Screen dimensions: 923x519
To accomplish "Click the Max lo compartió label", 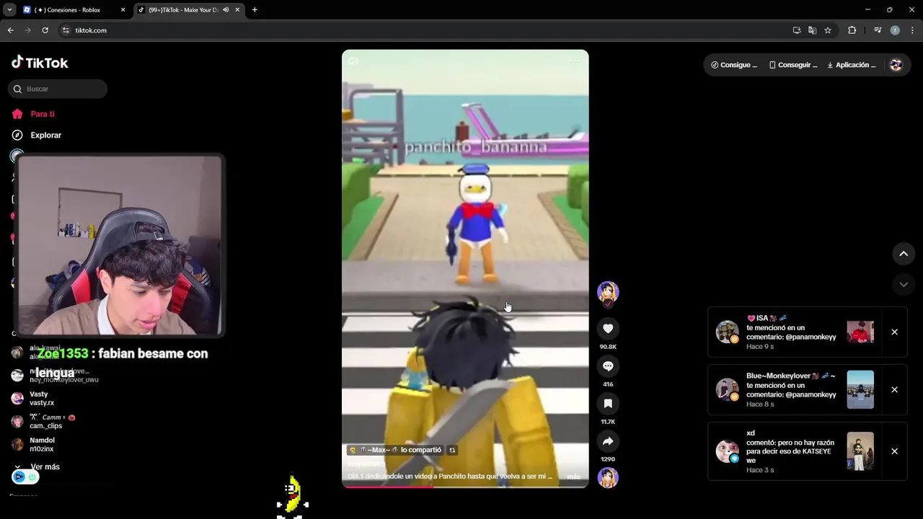I will click(x=395, y=450).
